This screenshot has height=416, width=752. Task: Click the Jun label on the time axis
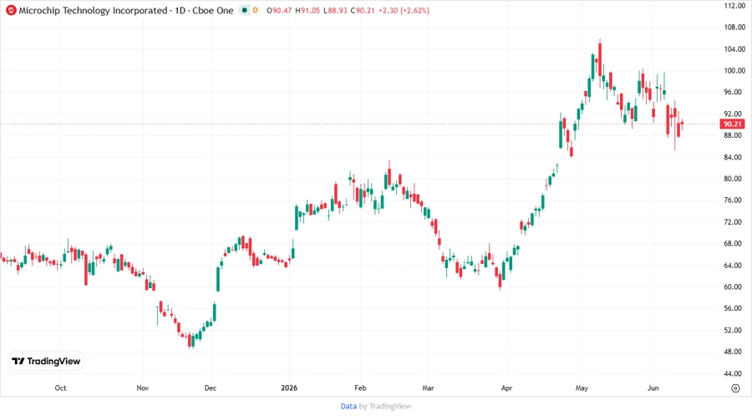point(653,388)
